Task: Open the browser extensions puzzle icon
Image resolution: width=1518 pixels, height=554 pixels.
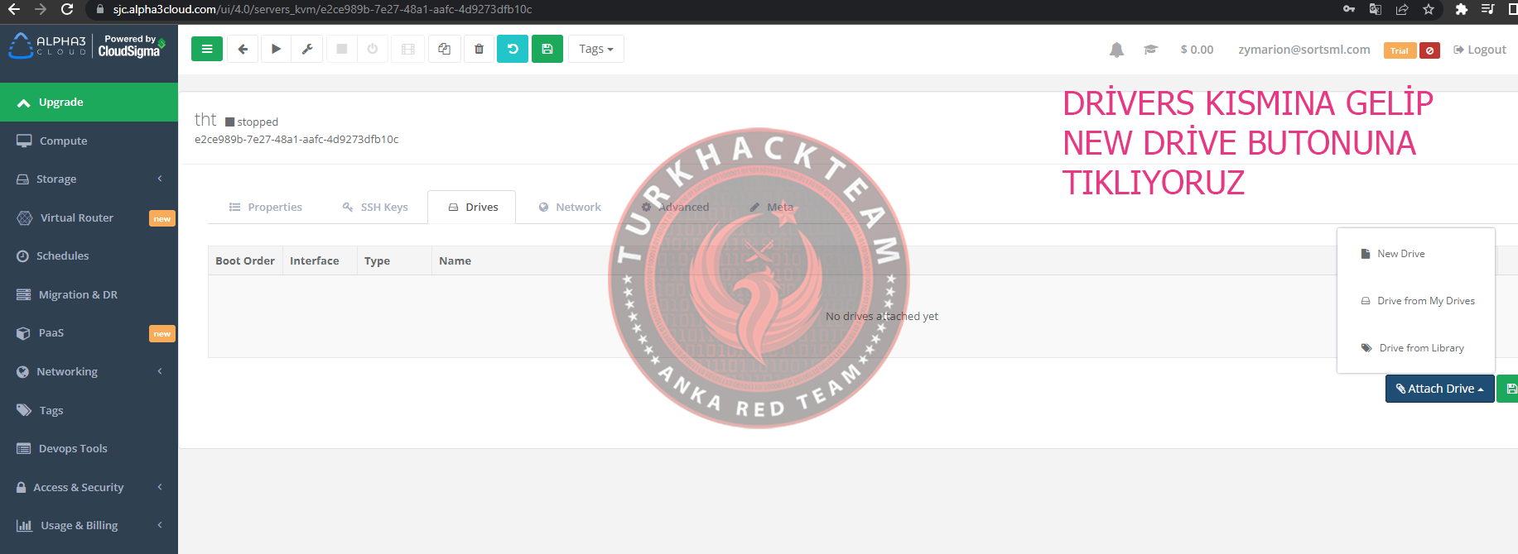Action: click(x=1461, y=9)
